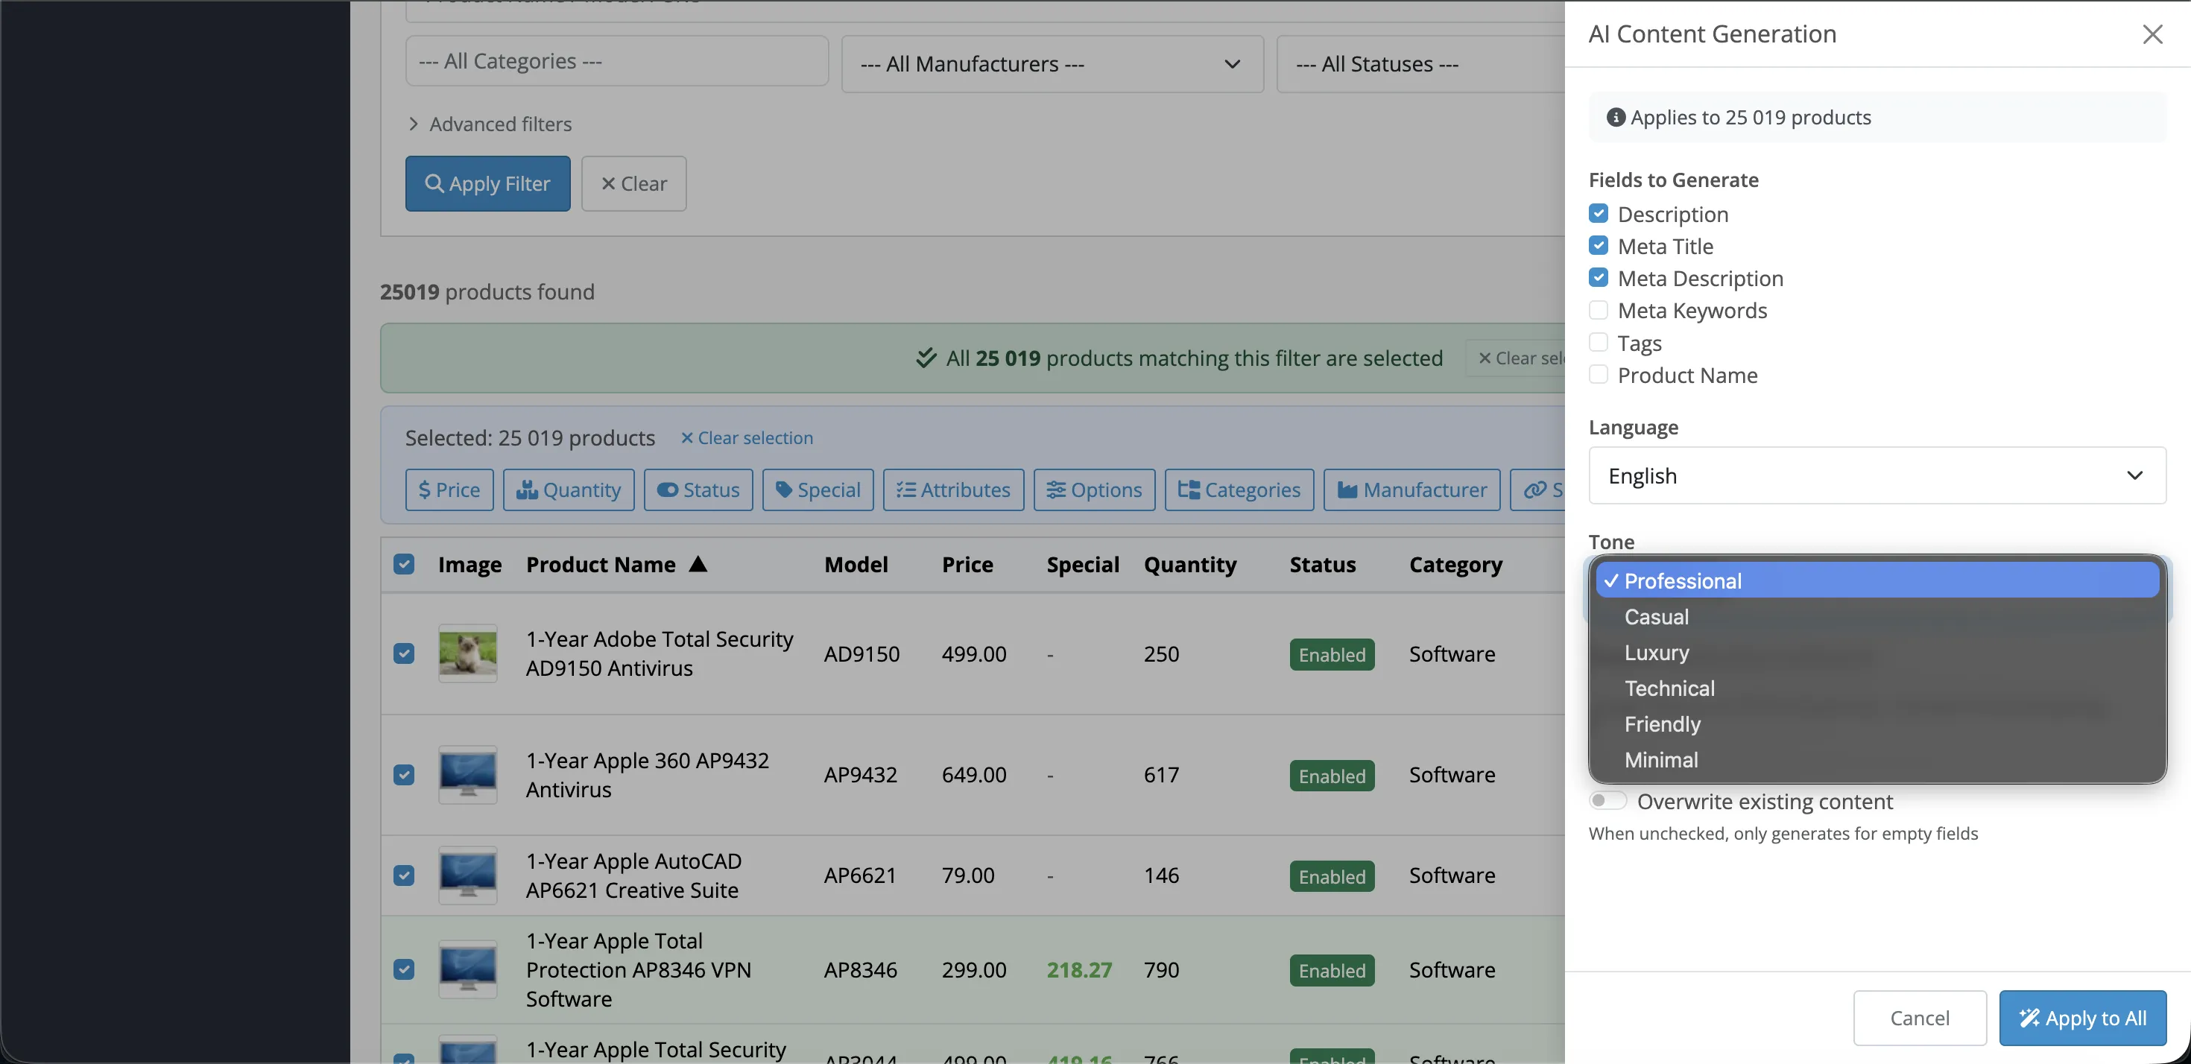Screen dimensions: 2191x1064
Task: Enable the Product Name checkbox
Action: [1599, 375]
